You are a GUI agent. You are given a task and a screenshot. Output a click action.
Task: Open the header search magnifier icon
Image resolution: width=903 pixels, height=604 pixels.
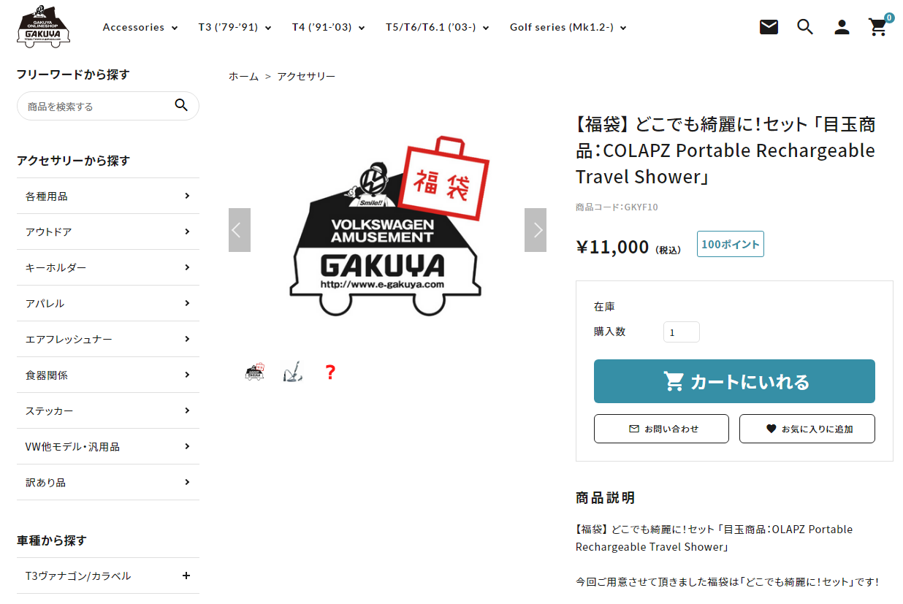coord(805,27)
